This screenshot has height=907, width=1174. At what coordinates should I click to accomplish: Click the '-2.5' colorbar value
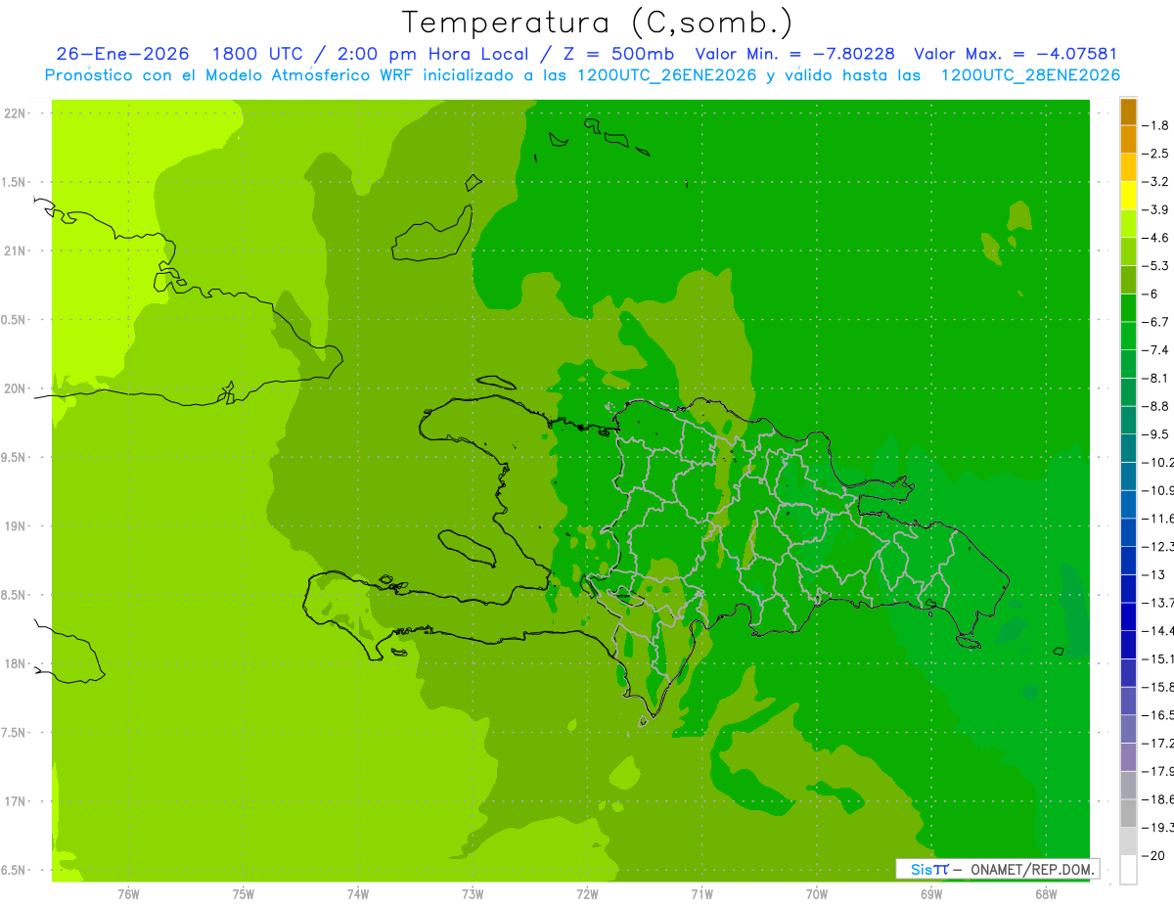coord(1156,154)
